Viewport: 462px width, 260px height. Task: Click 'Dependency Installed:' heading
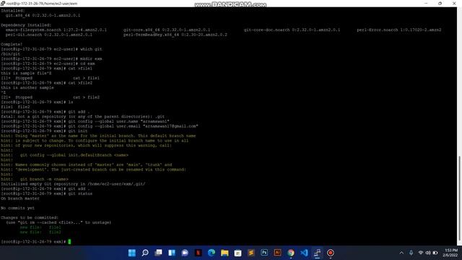pyautogui.click(x=26, y=25)
